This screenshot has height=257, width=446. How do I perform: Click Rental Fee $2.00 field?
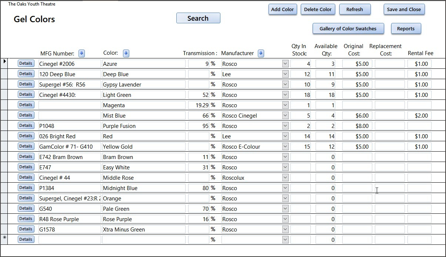pos(419,115)
